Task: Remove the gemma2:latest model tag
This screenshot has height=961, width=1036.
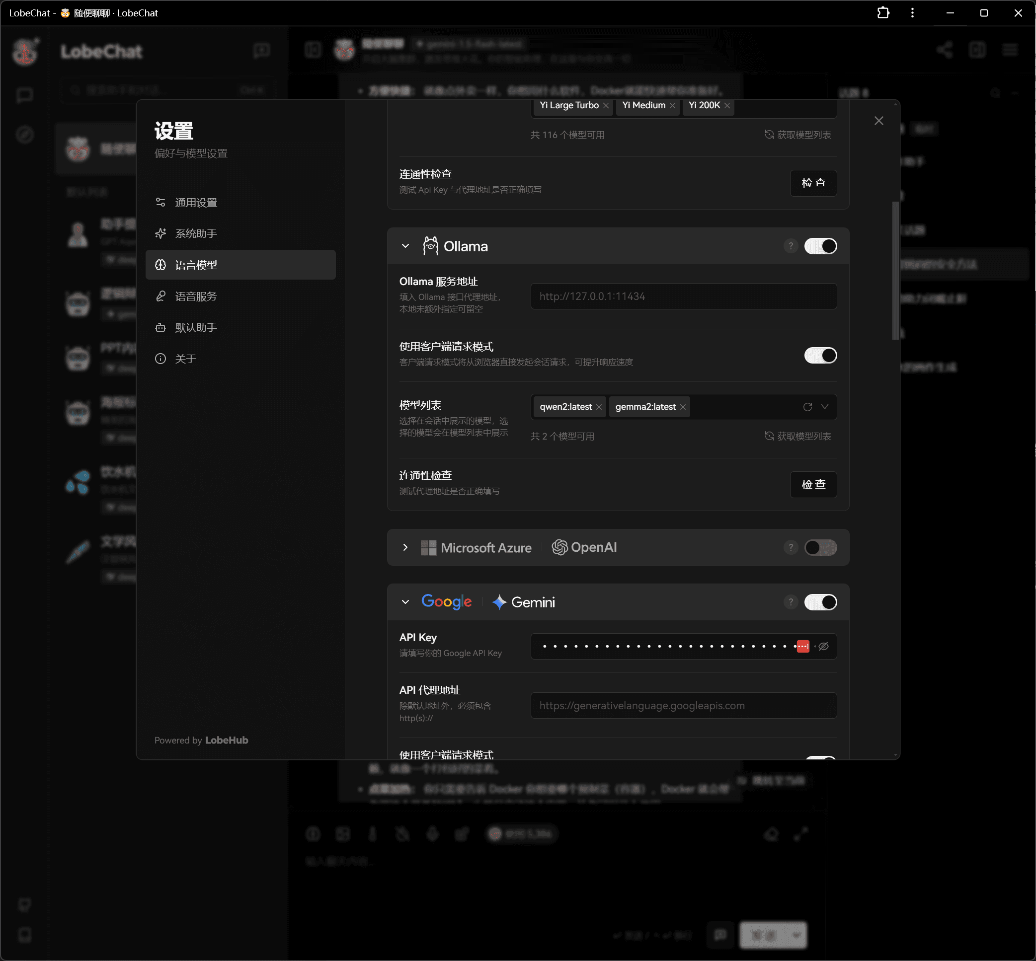Action: [x=683, y=407]
